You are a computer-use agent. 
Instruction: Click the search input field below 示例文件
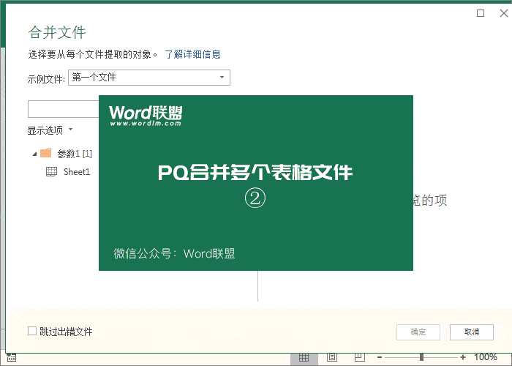[64, 109]
